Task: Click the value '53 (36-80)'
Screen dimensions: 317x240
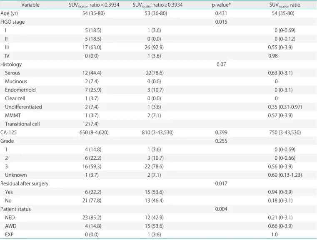Action: (156, 14)
